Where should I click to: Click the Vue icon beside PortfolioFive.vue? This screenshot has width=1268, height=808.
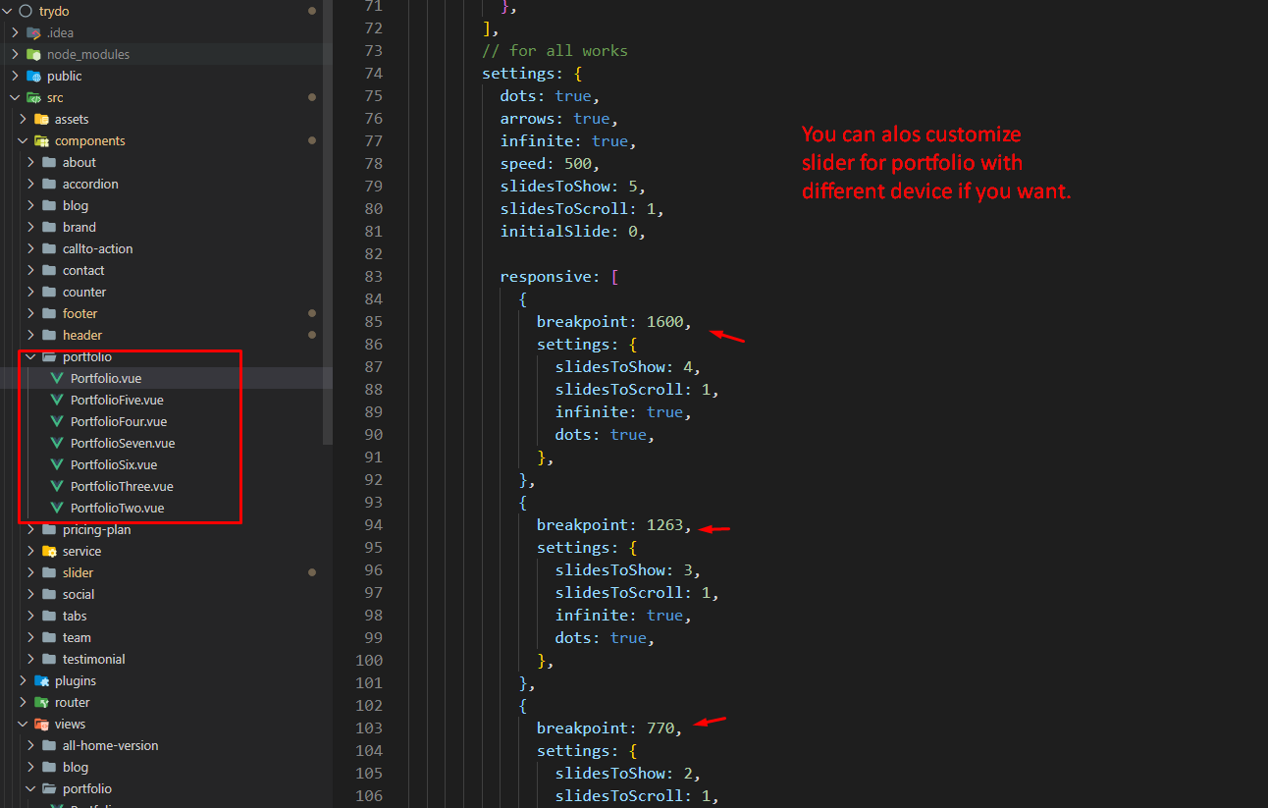pos(57,400)
